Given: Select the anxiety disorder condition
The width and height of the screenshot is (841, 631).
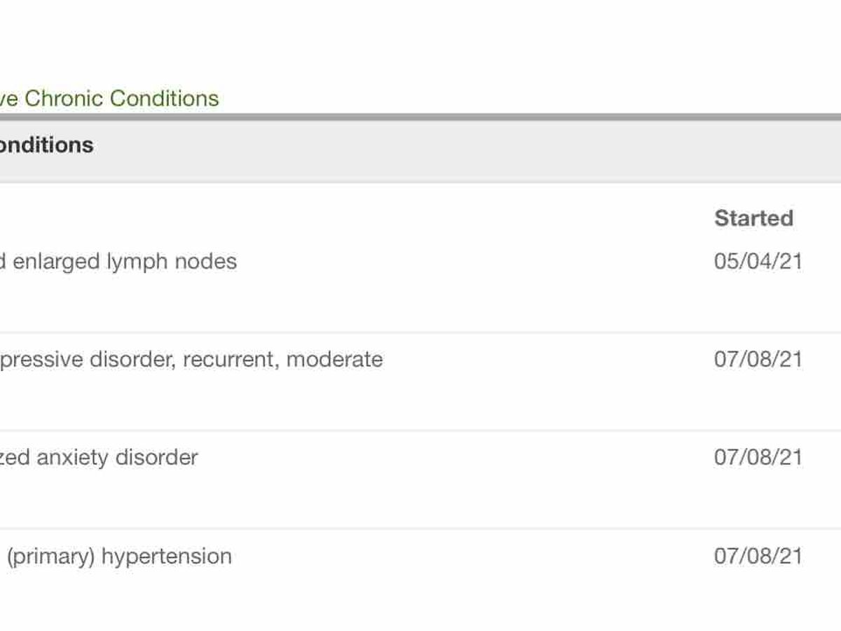Looking at the screenshot, I should [98, 458].
